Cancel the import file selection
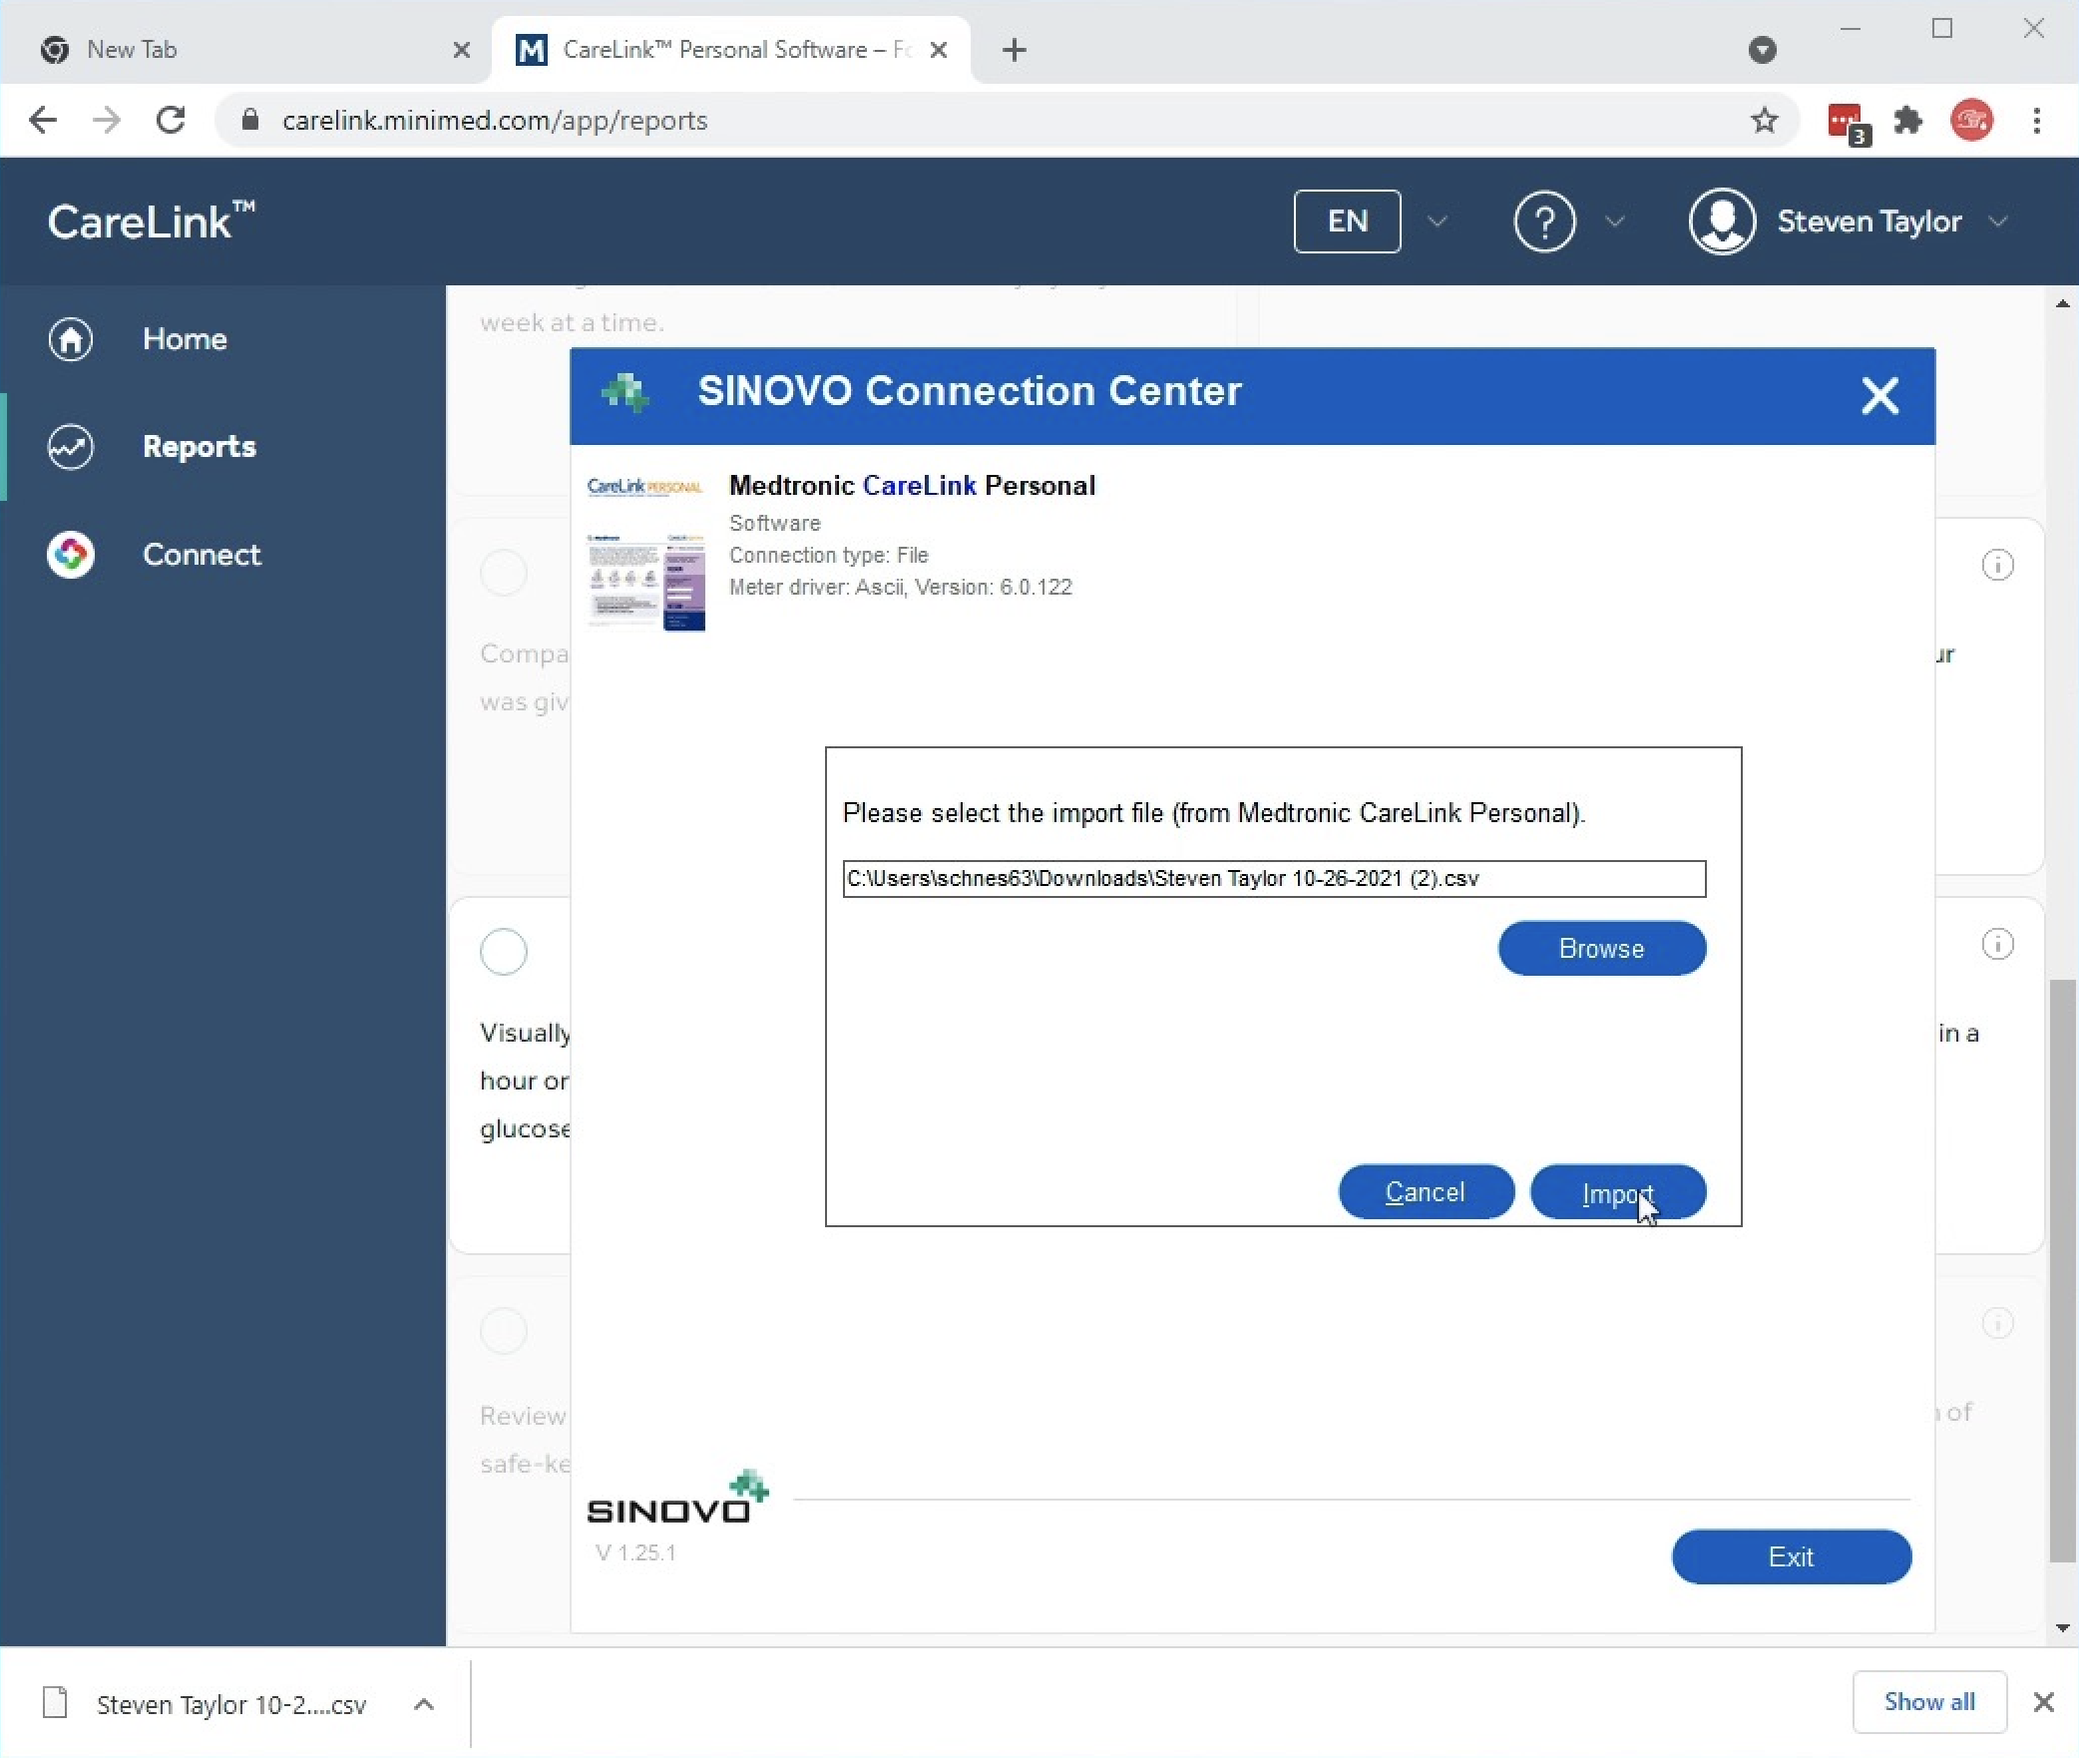 pos(1426,1191)
